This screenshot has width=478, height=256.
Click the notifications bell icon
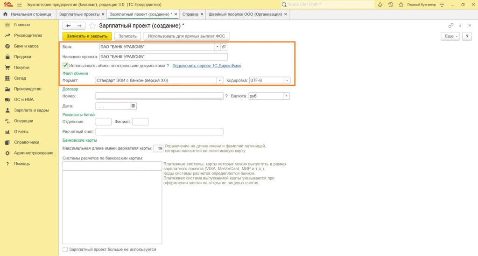[x=380, y=5]
